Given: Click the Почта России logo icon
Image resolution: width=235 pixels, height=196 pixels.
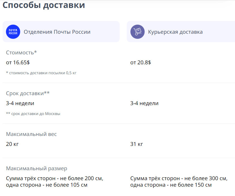Looking at the screenshot, I should [13, 32].
